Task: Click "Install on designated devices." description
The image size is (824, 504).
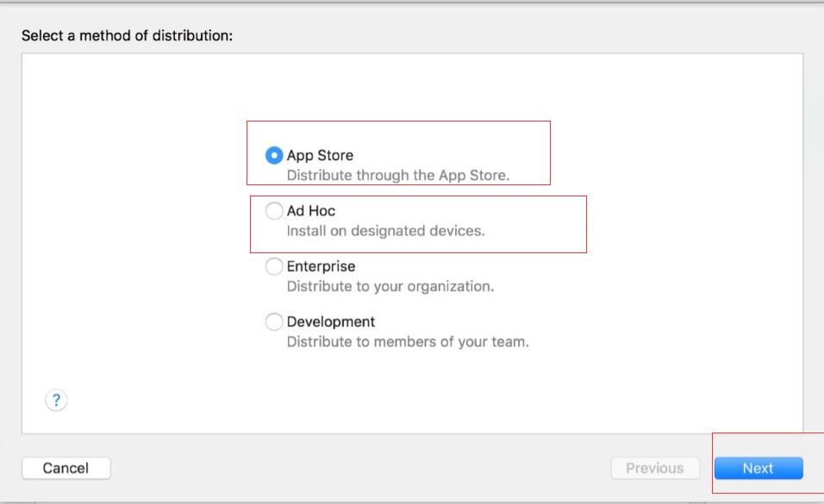Action: (385, 231)
